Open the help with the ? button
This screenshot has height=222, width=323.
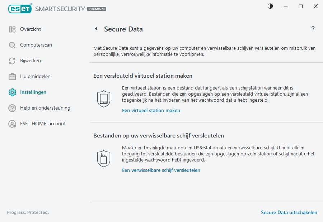[313, 29]
